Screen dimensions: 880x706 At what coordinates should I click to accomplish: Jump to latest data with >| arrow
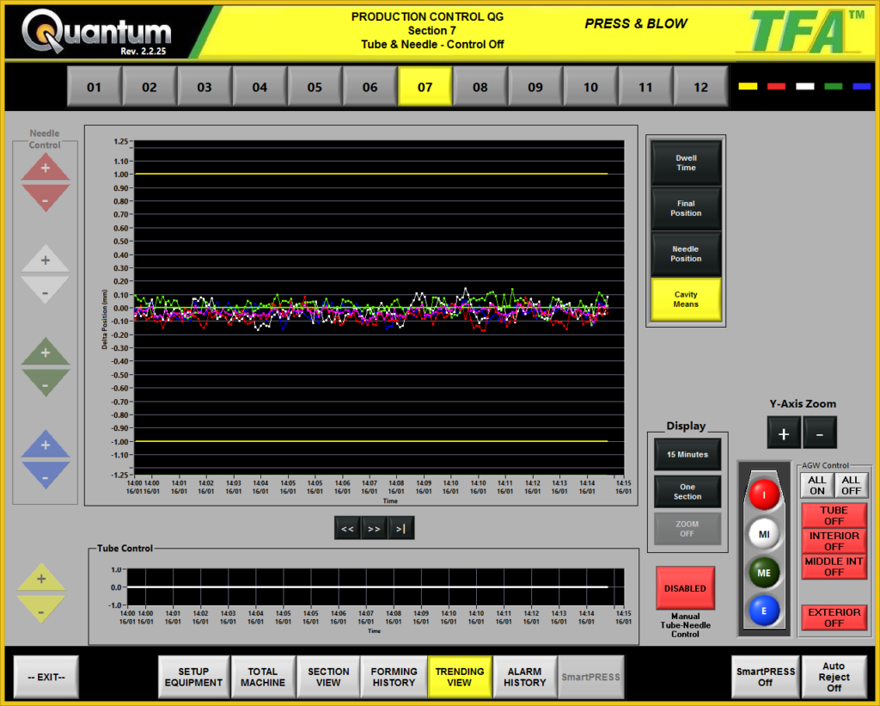point(400,527)
